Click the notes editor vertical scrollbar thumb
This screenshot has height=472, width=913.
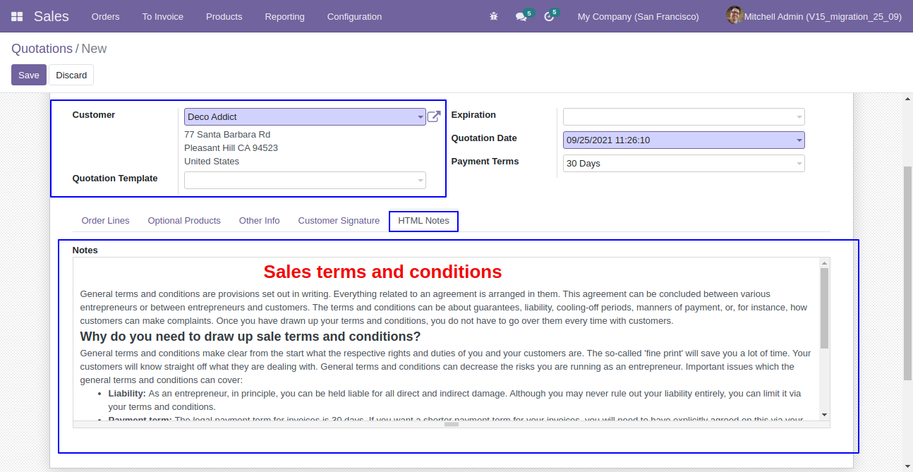click(824, 308)
